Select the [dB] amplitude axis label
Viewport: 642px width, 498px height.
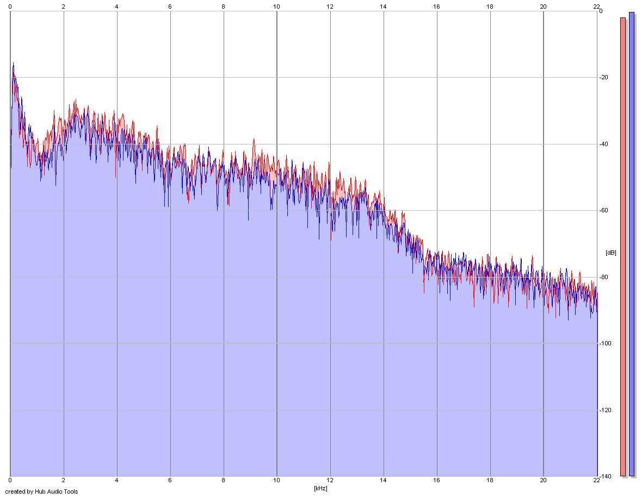point(611,253)
